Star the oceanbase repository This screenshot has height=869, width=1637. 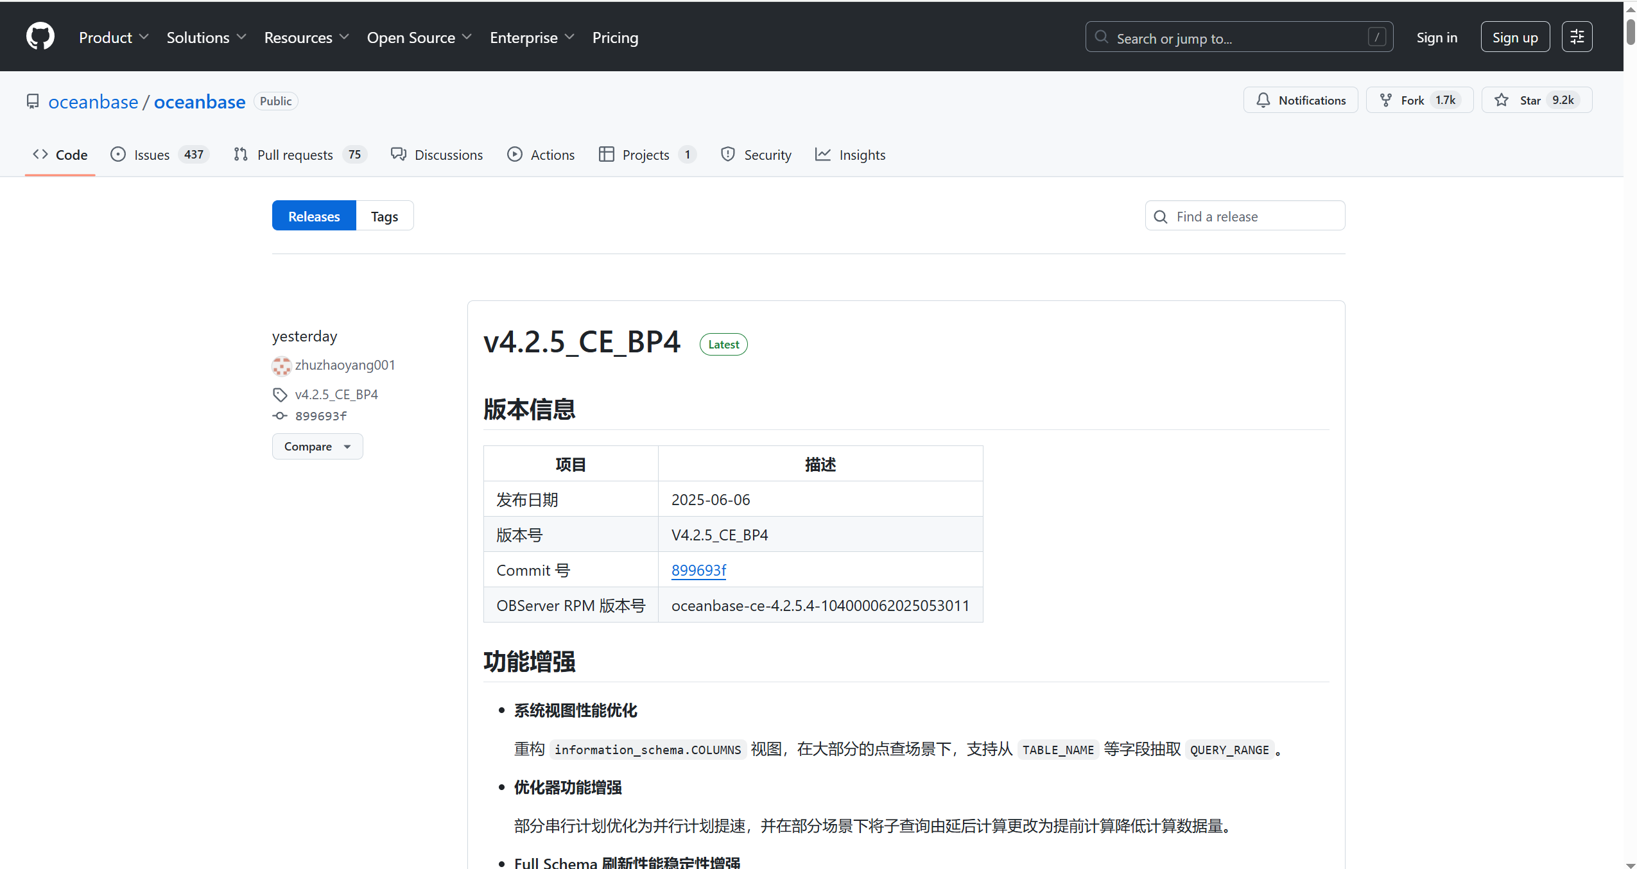coord(1530,99)
